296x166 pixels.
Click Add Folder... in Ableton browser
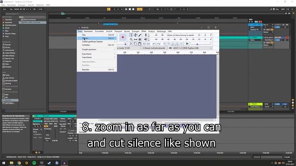(x=9, y=103)
